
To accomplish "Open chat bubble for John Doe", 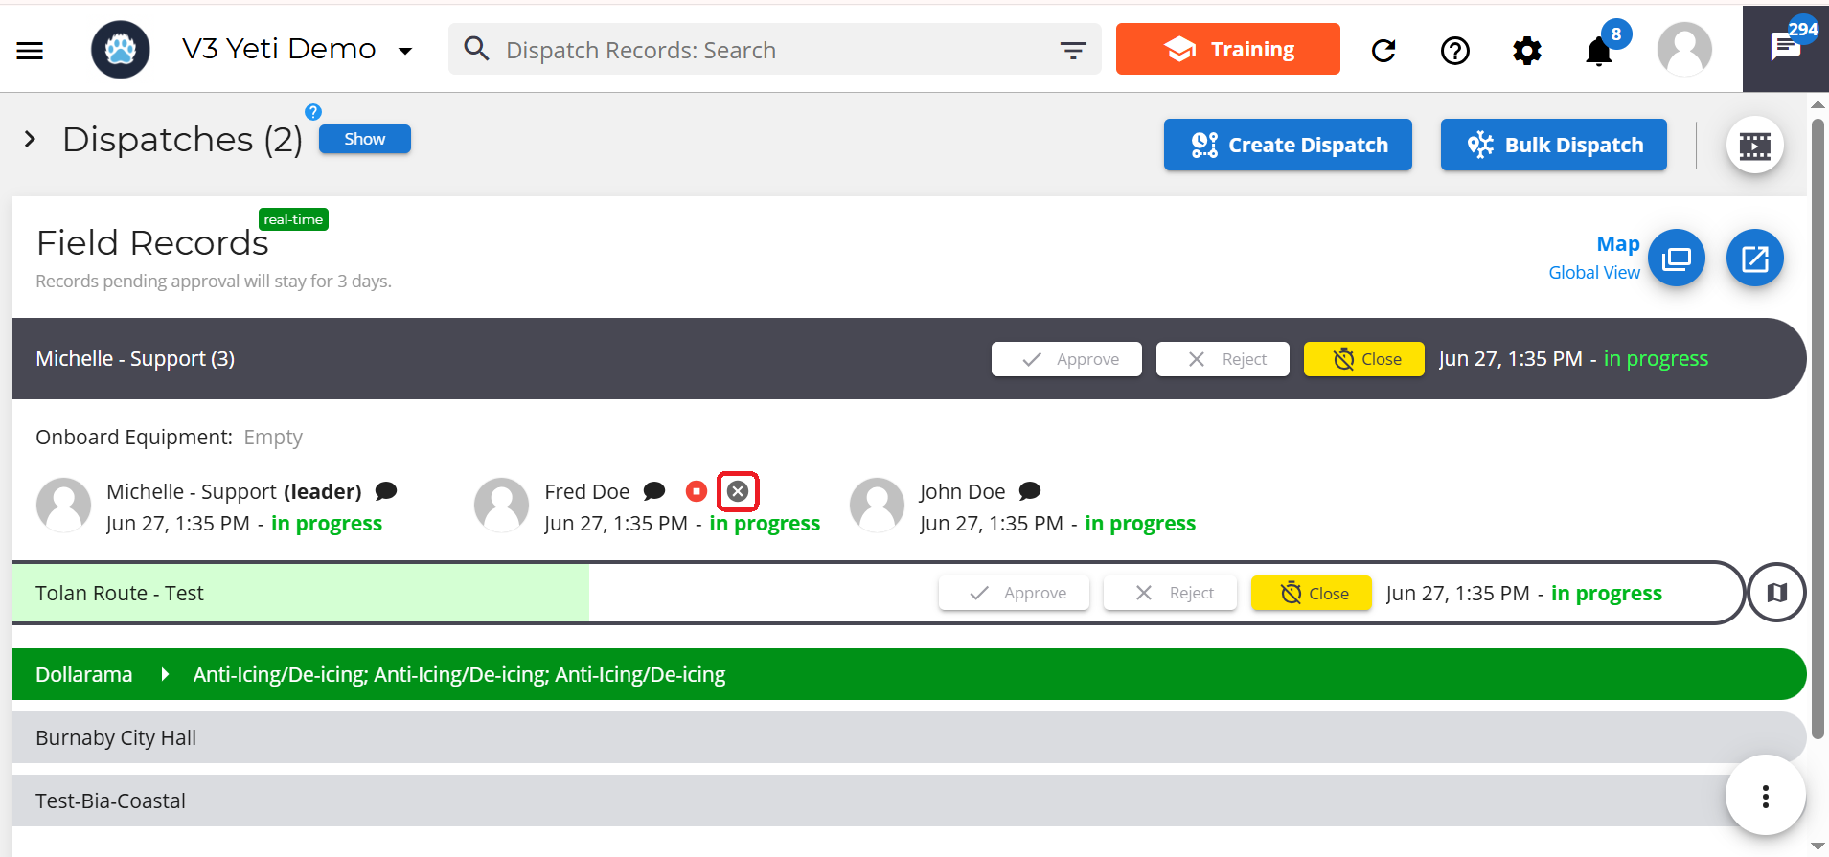I will click(1030, 491).
